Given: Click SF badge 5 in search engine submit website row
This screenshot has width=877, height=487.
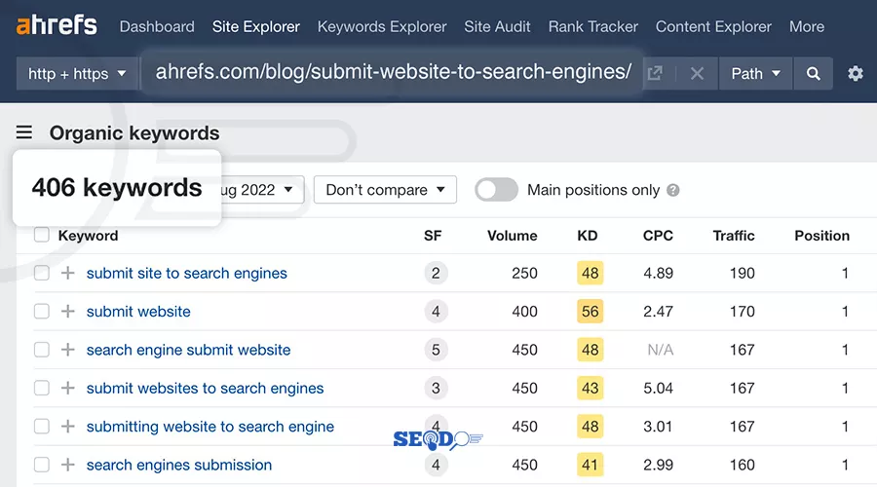Looking at the screenshot, I should 436,350.
